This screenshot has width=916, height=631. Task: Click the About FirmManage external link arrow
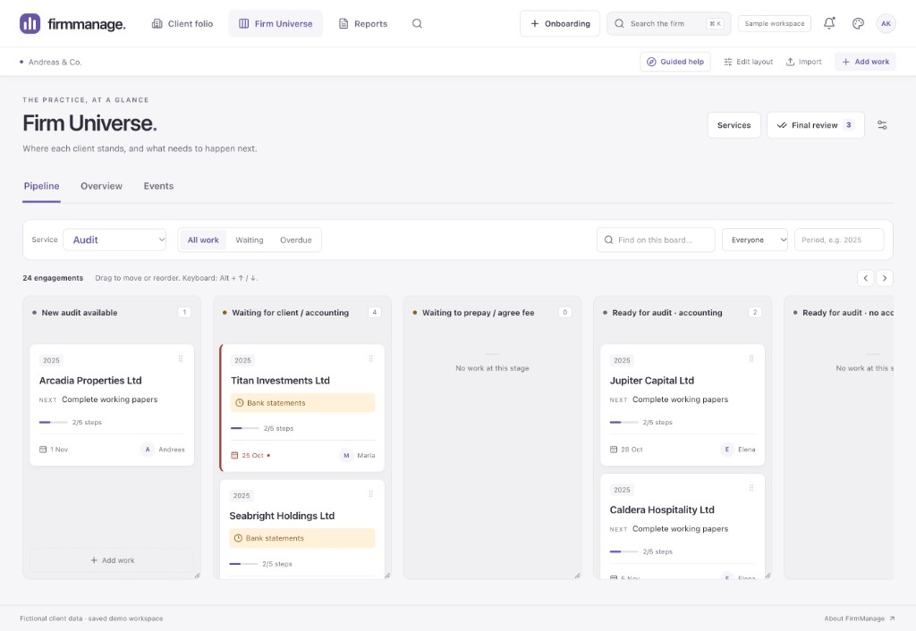892,618
